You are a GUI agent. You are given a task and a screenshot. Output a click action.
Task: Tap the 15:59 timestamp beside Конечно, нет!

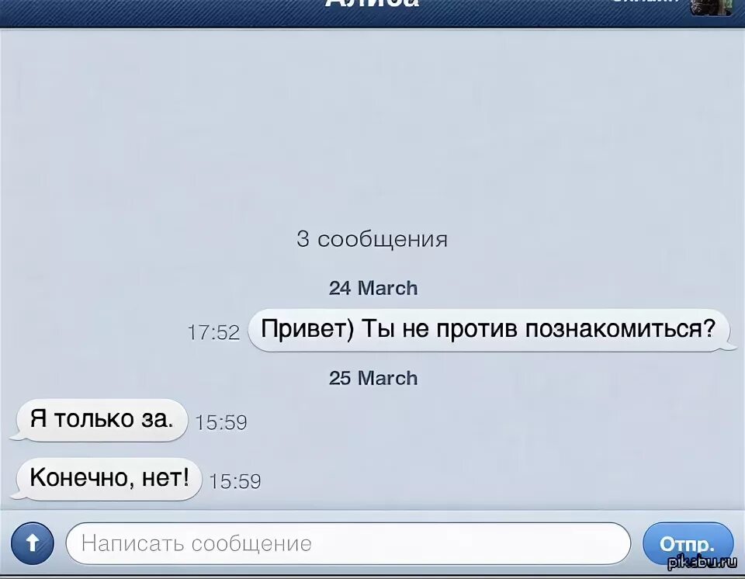pyautogui.click(x=235, y=481)
